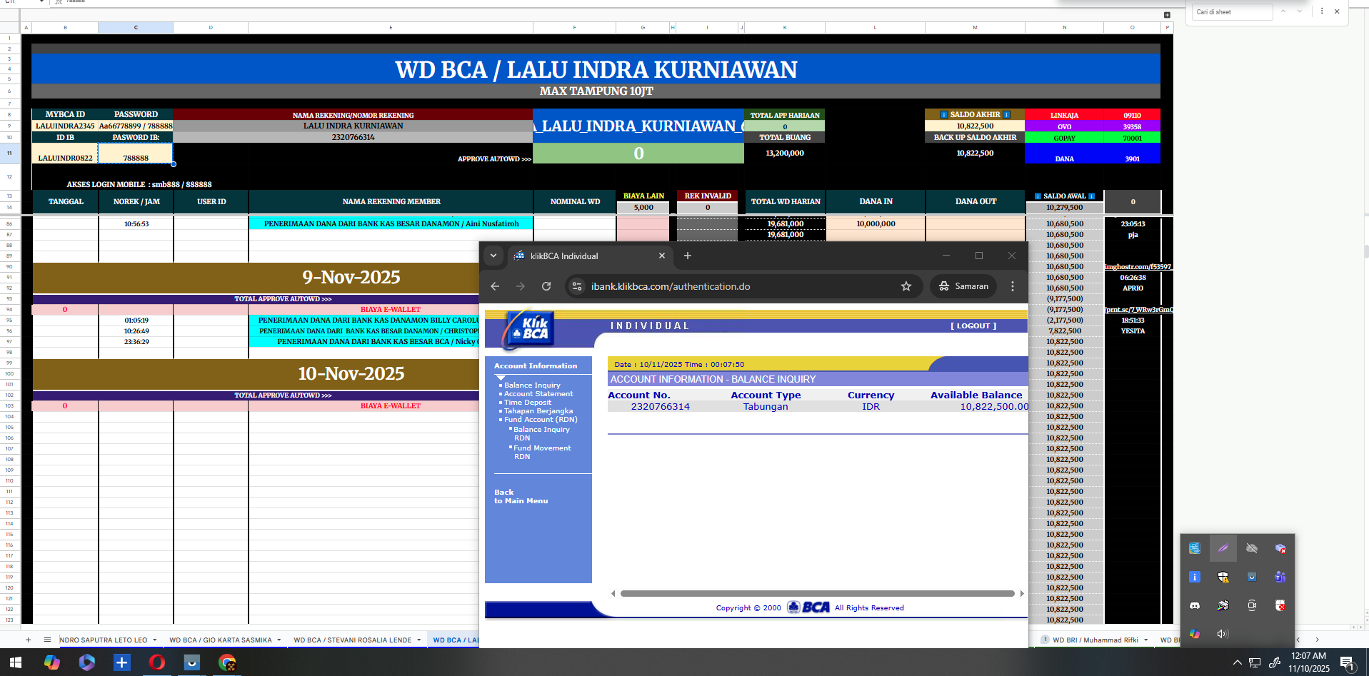Select the klikBCA Individual browser tab
The image size is (1369, 676).
pyautogui.click(x=588, y=256)
